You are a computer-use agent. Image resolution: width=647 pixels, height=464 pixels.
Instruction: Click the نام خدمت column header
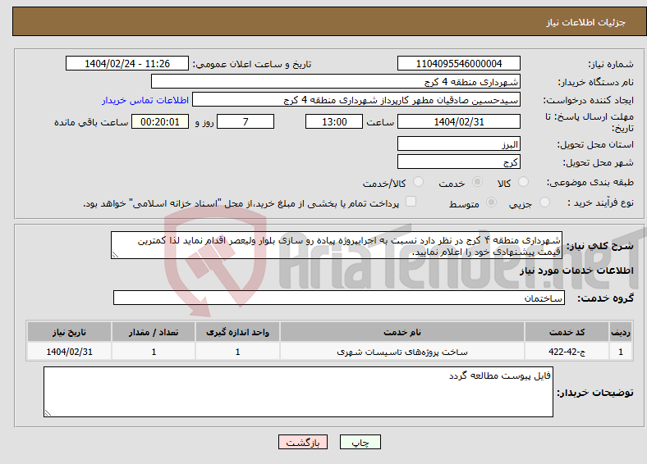[402, 332]
